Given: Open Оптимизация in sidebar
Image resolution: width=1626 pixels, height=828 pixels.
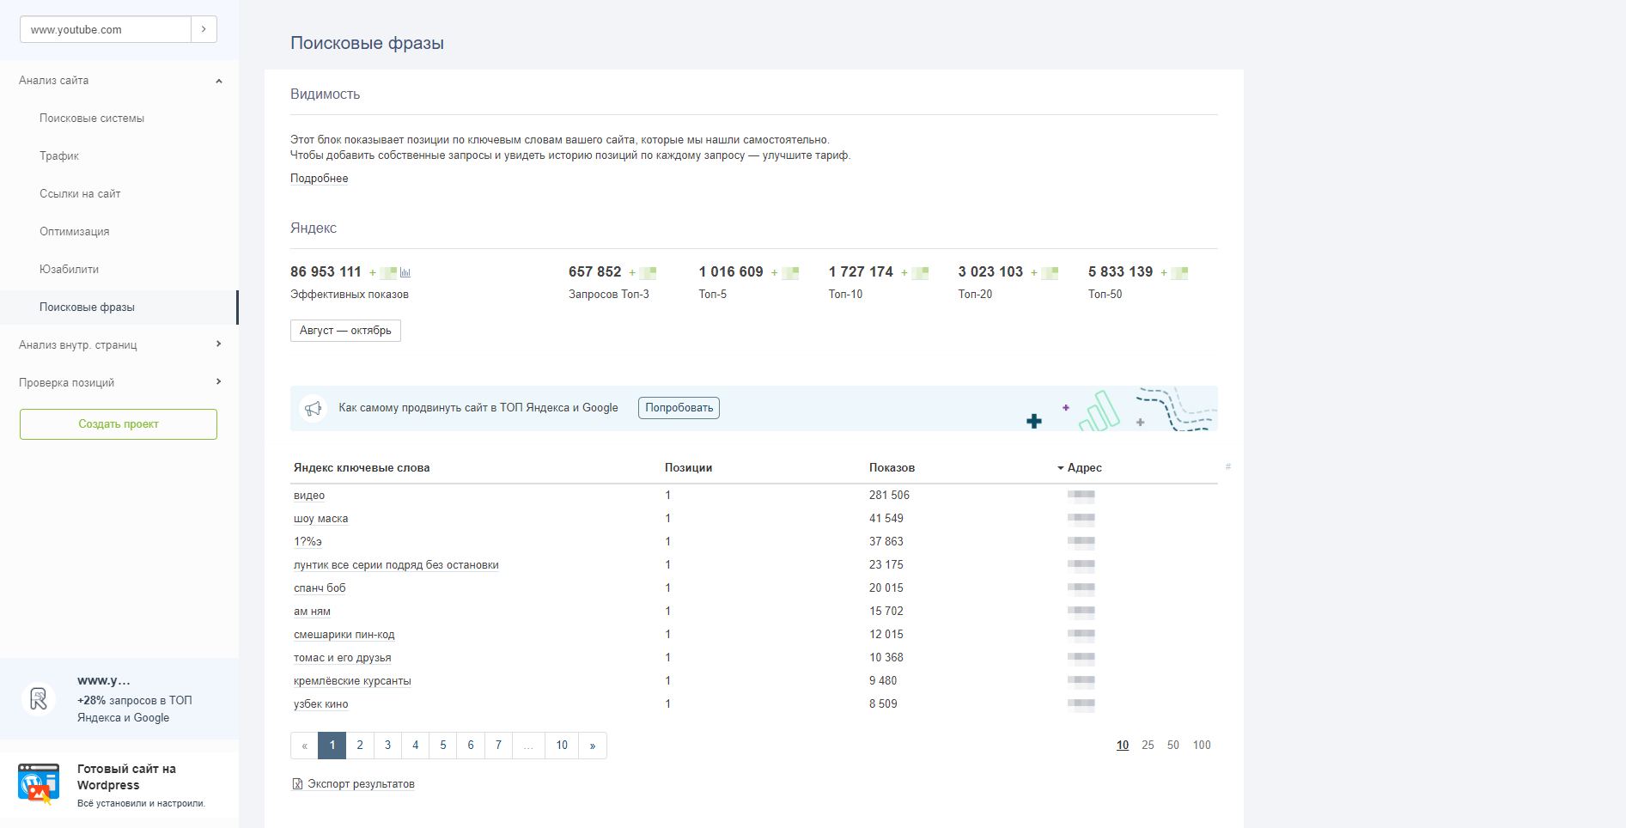Looking at the screenshot, I should pos(75,232).
